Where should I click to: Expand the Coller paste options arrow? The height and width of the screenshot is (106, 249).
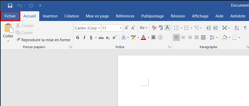8,41
